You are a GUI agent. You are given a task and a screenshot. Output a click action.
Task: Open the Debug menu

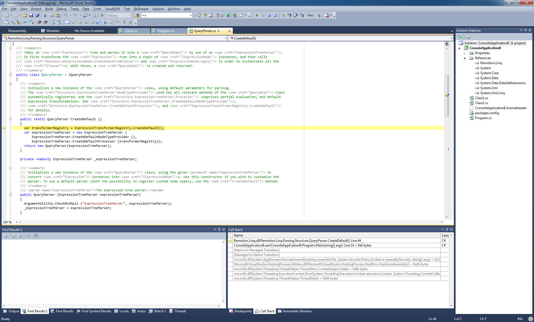61,9
